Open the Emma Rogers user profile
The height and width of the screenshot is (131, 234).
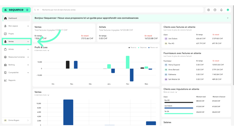pos(16,120)
